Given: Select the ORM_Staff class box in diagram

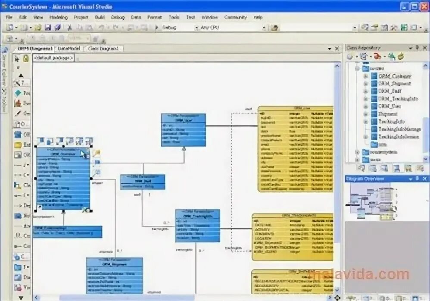Looking at the screenshot, I should click(x=143, y=182).
